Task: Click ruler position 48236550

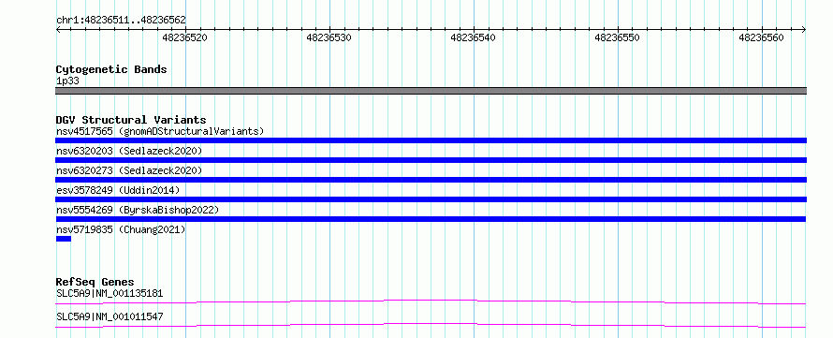Action: point(618,37)
